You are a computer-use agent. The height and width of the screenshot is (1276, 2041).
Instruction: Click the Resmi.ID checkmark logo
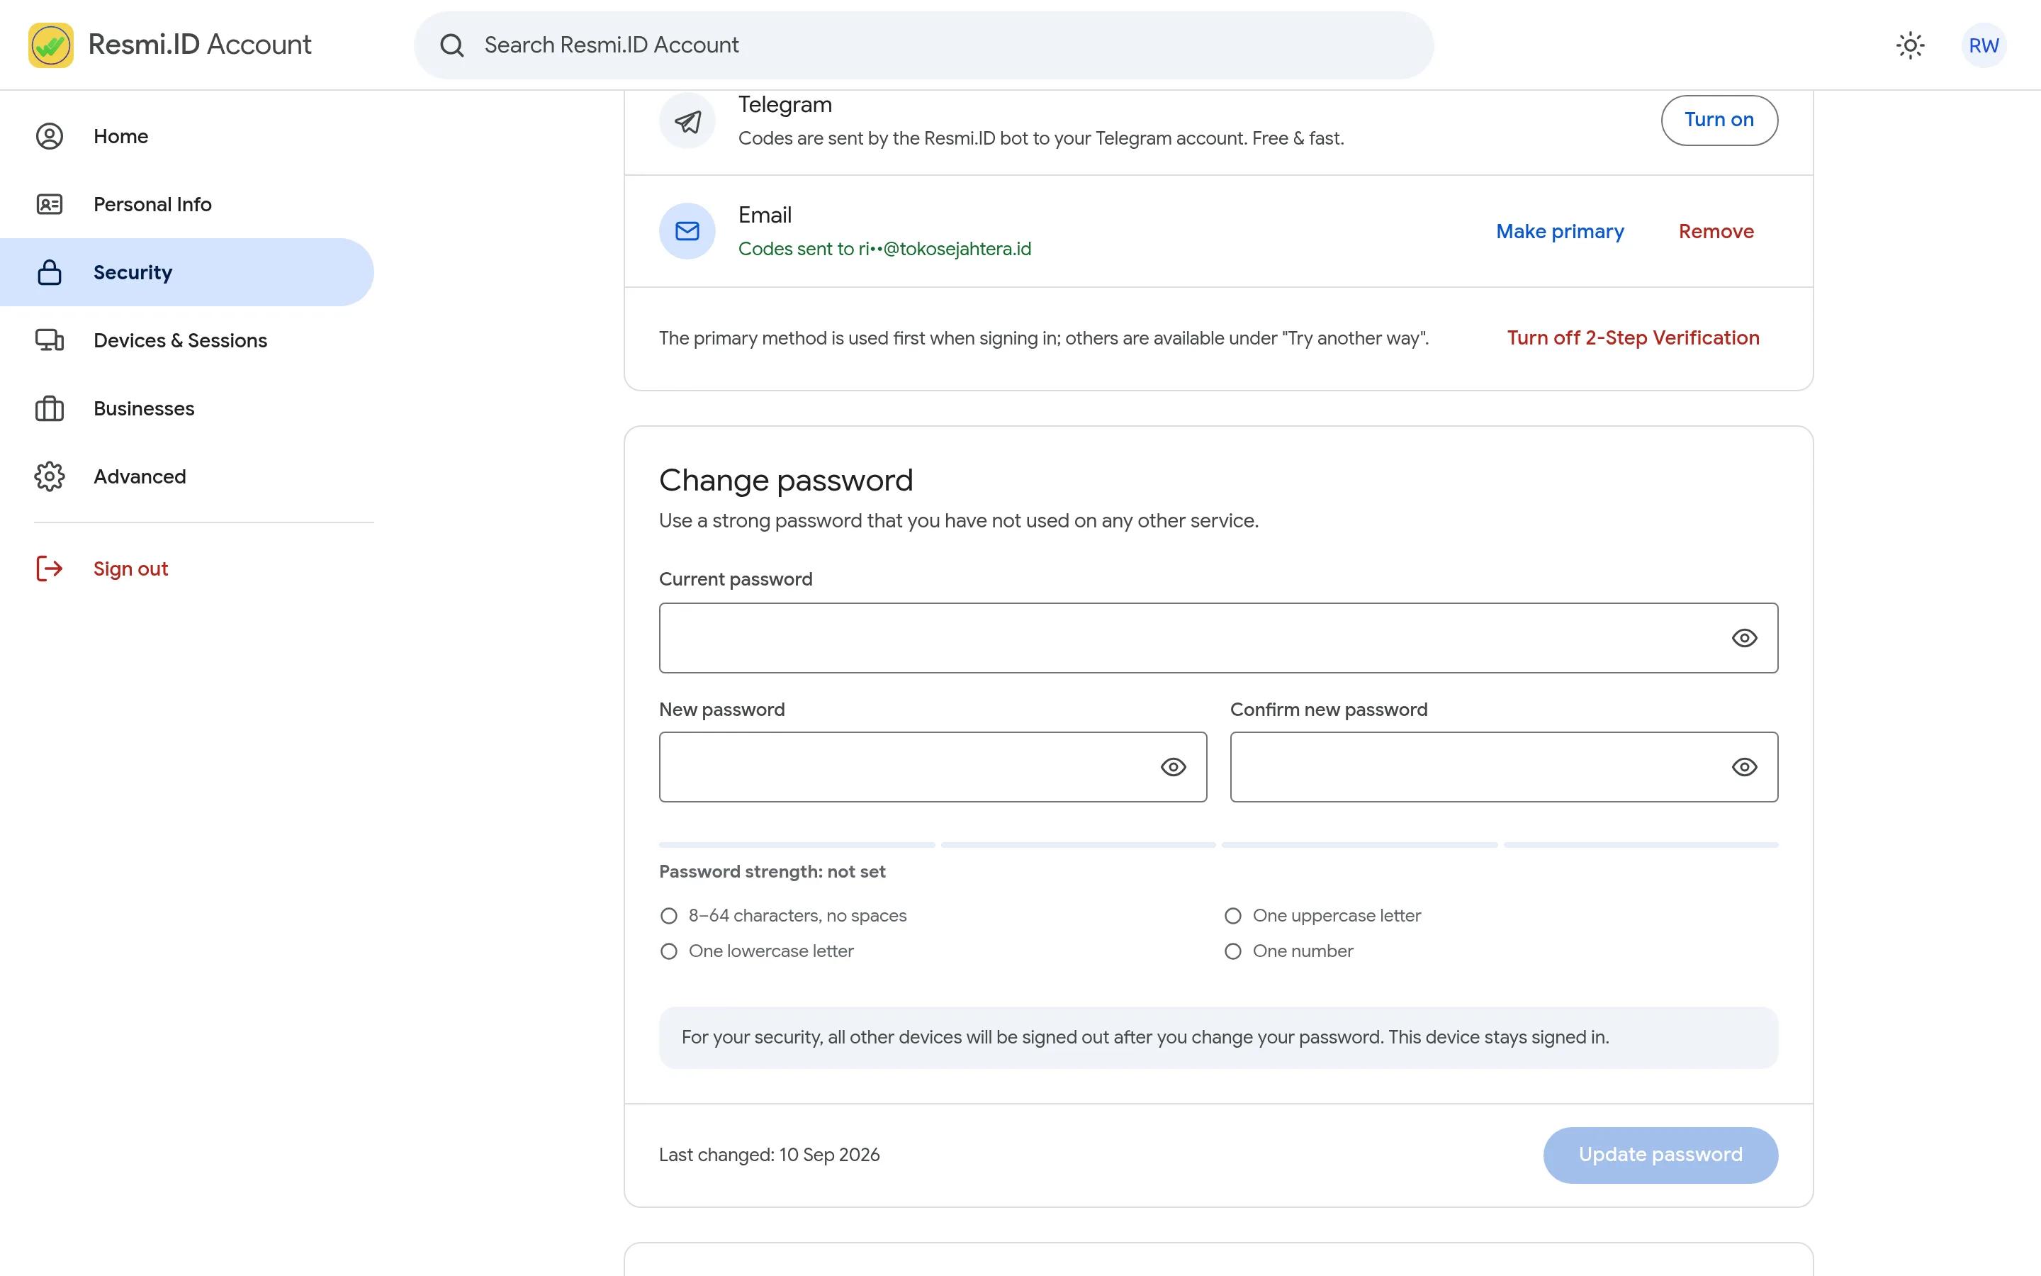(50, 45)
